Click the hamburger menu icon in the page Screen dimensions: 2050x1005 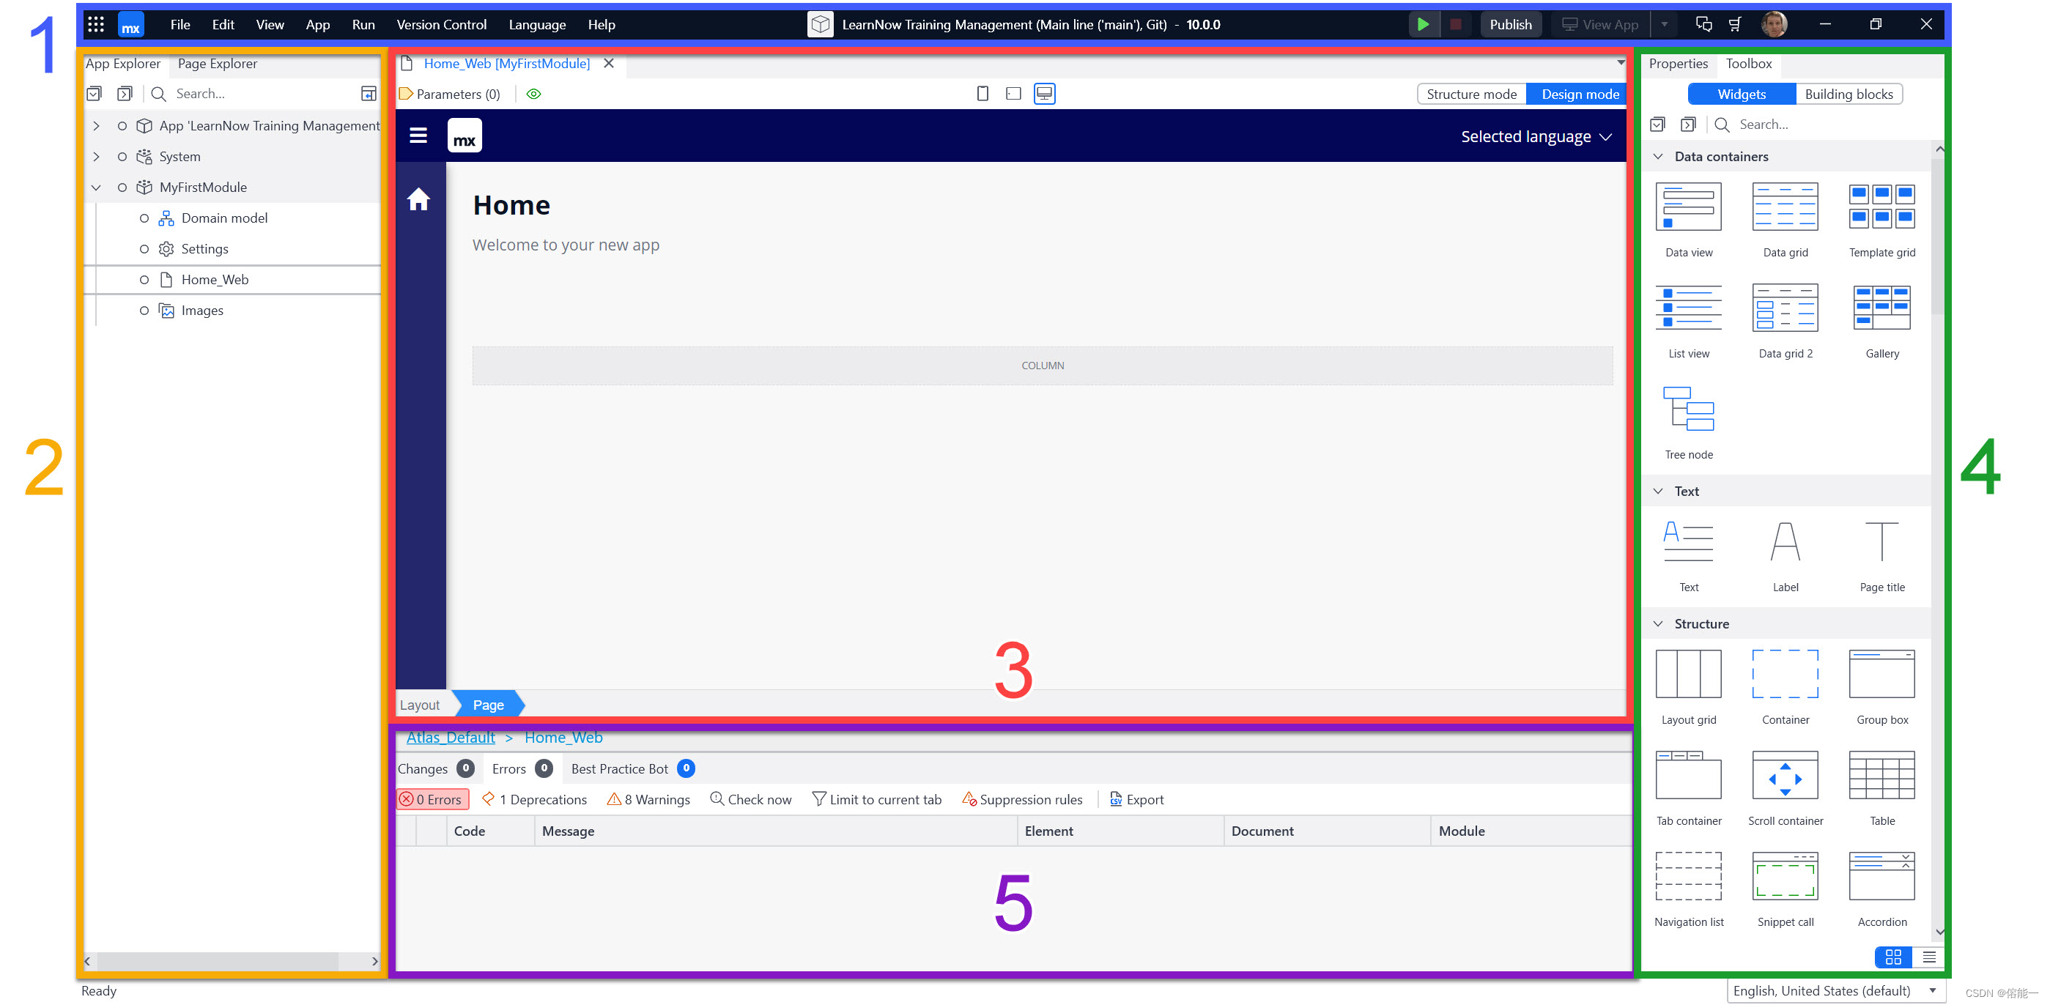point(418,136)
